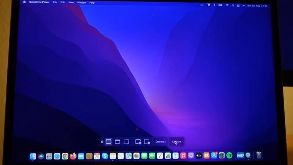This screenshot has height=165, width=293.
Task: Open the Options dropdown in screenshot toolbar
Action: 161,142
